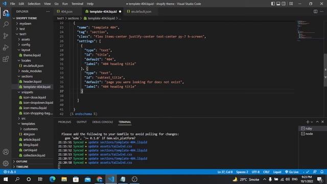Open File Explorer from the taskbar
327x184 pixels.
(64, 179)
